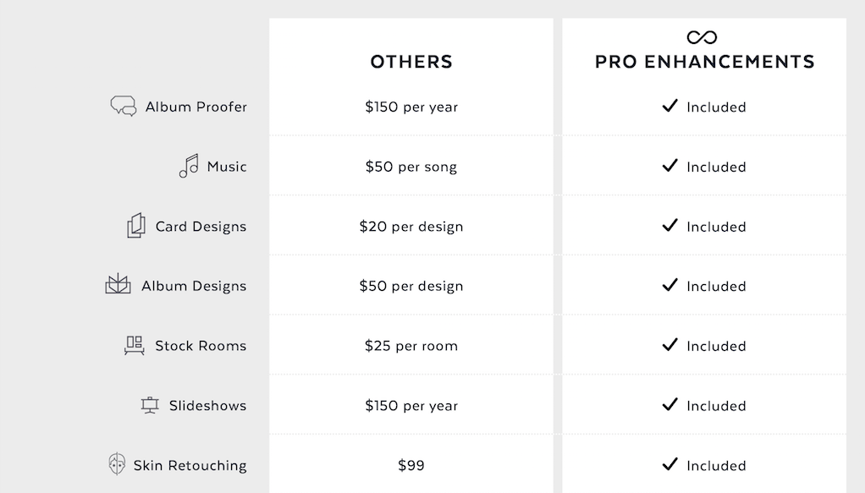The image size is (865, 493).
Task: Click the Skin Retouching face icon
Action: click(117, 463)
